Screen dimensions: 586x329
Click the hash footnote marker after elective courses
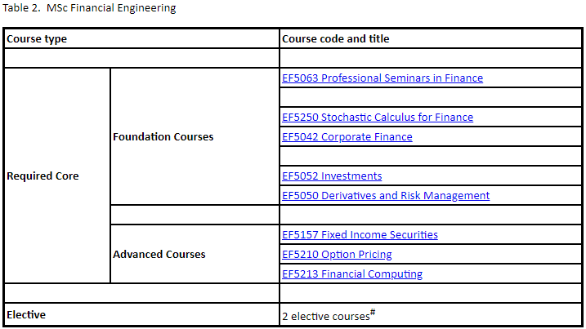[373, 312]
